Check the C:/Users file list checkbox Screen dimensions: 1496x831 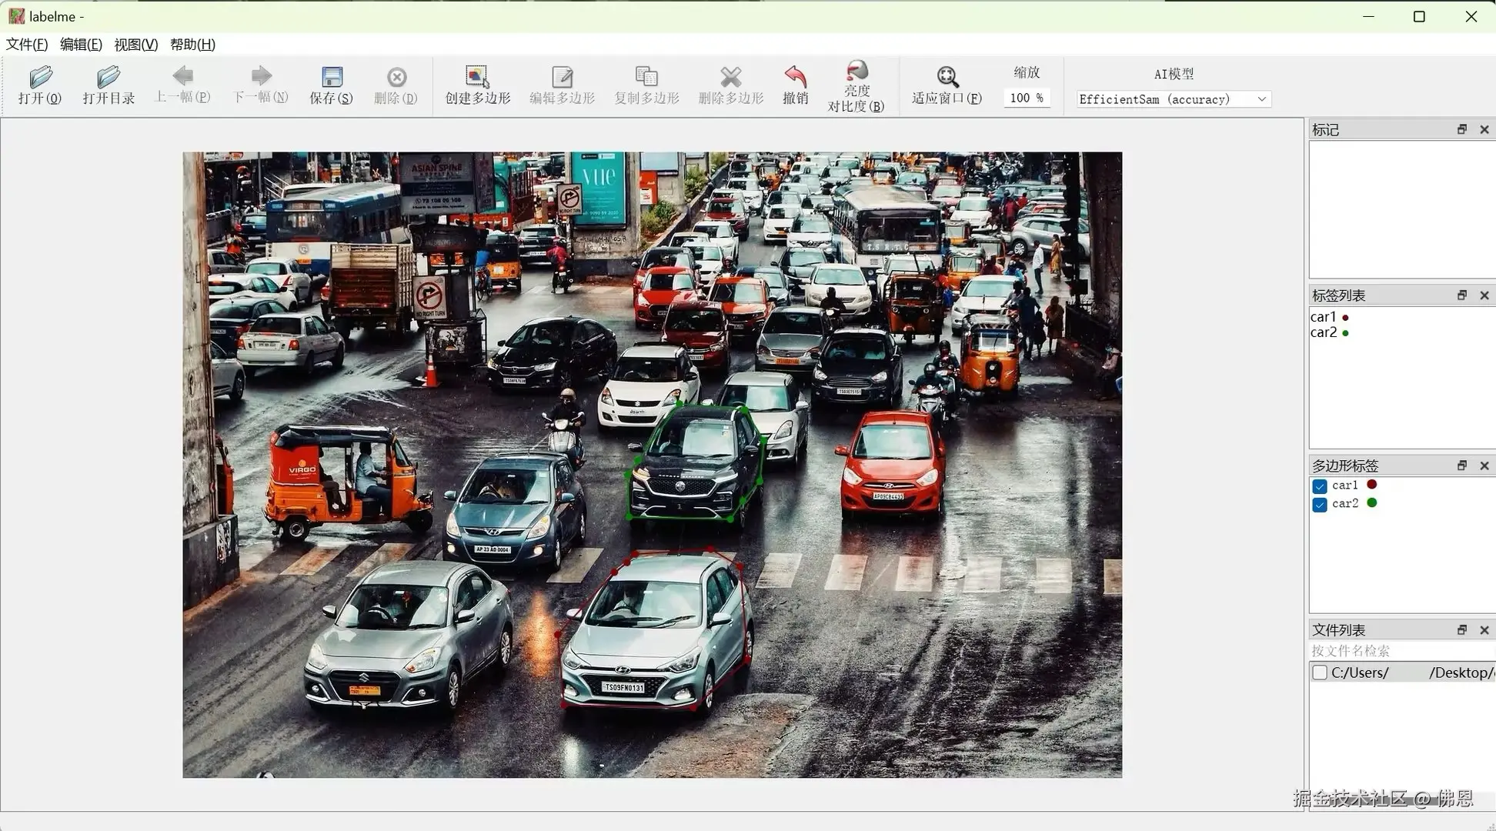coord(1320,672)
